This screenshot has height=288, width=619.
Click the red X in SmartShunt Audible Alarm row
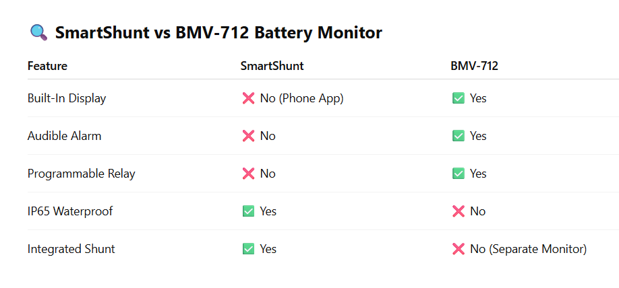click(248, 136)
